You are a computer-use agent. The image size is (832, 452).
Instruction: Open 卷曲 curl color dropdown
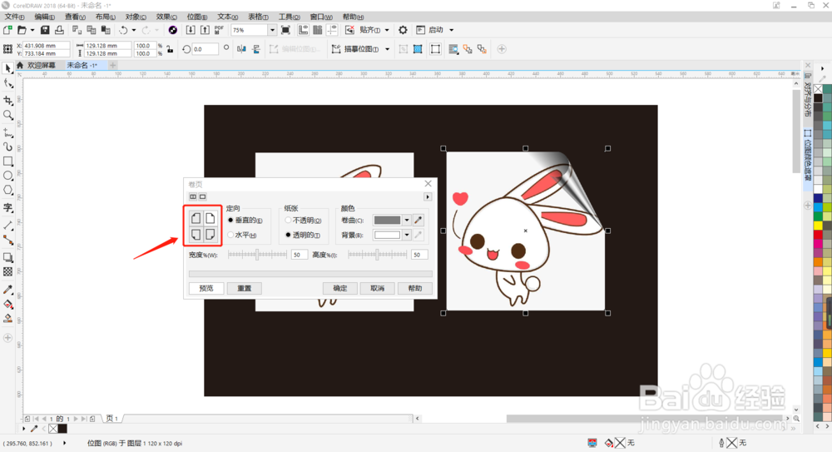point(407,220)
